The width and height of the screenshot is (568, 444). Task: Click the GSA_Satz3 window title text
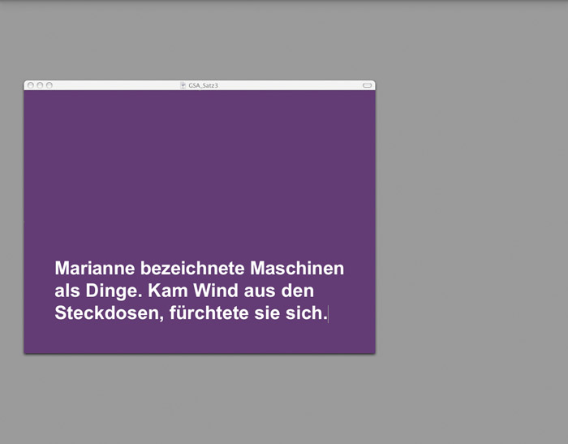click(x=203, y=85)
